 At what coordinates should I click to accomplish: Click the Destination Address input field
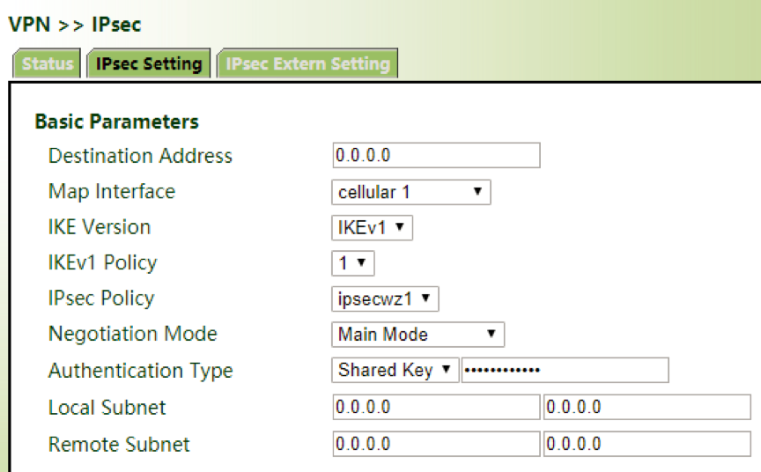point(436,156)
